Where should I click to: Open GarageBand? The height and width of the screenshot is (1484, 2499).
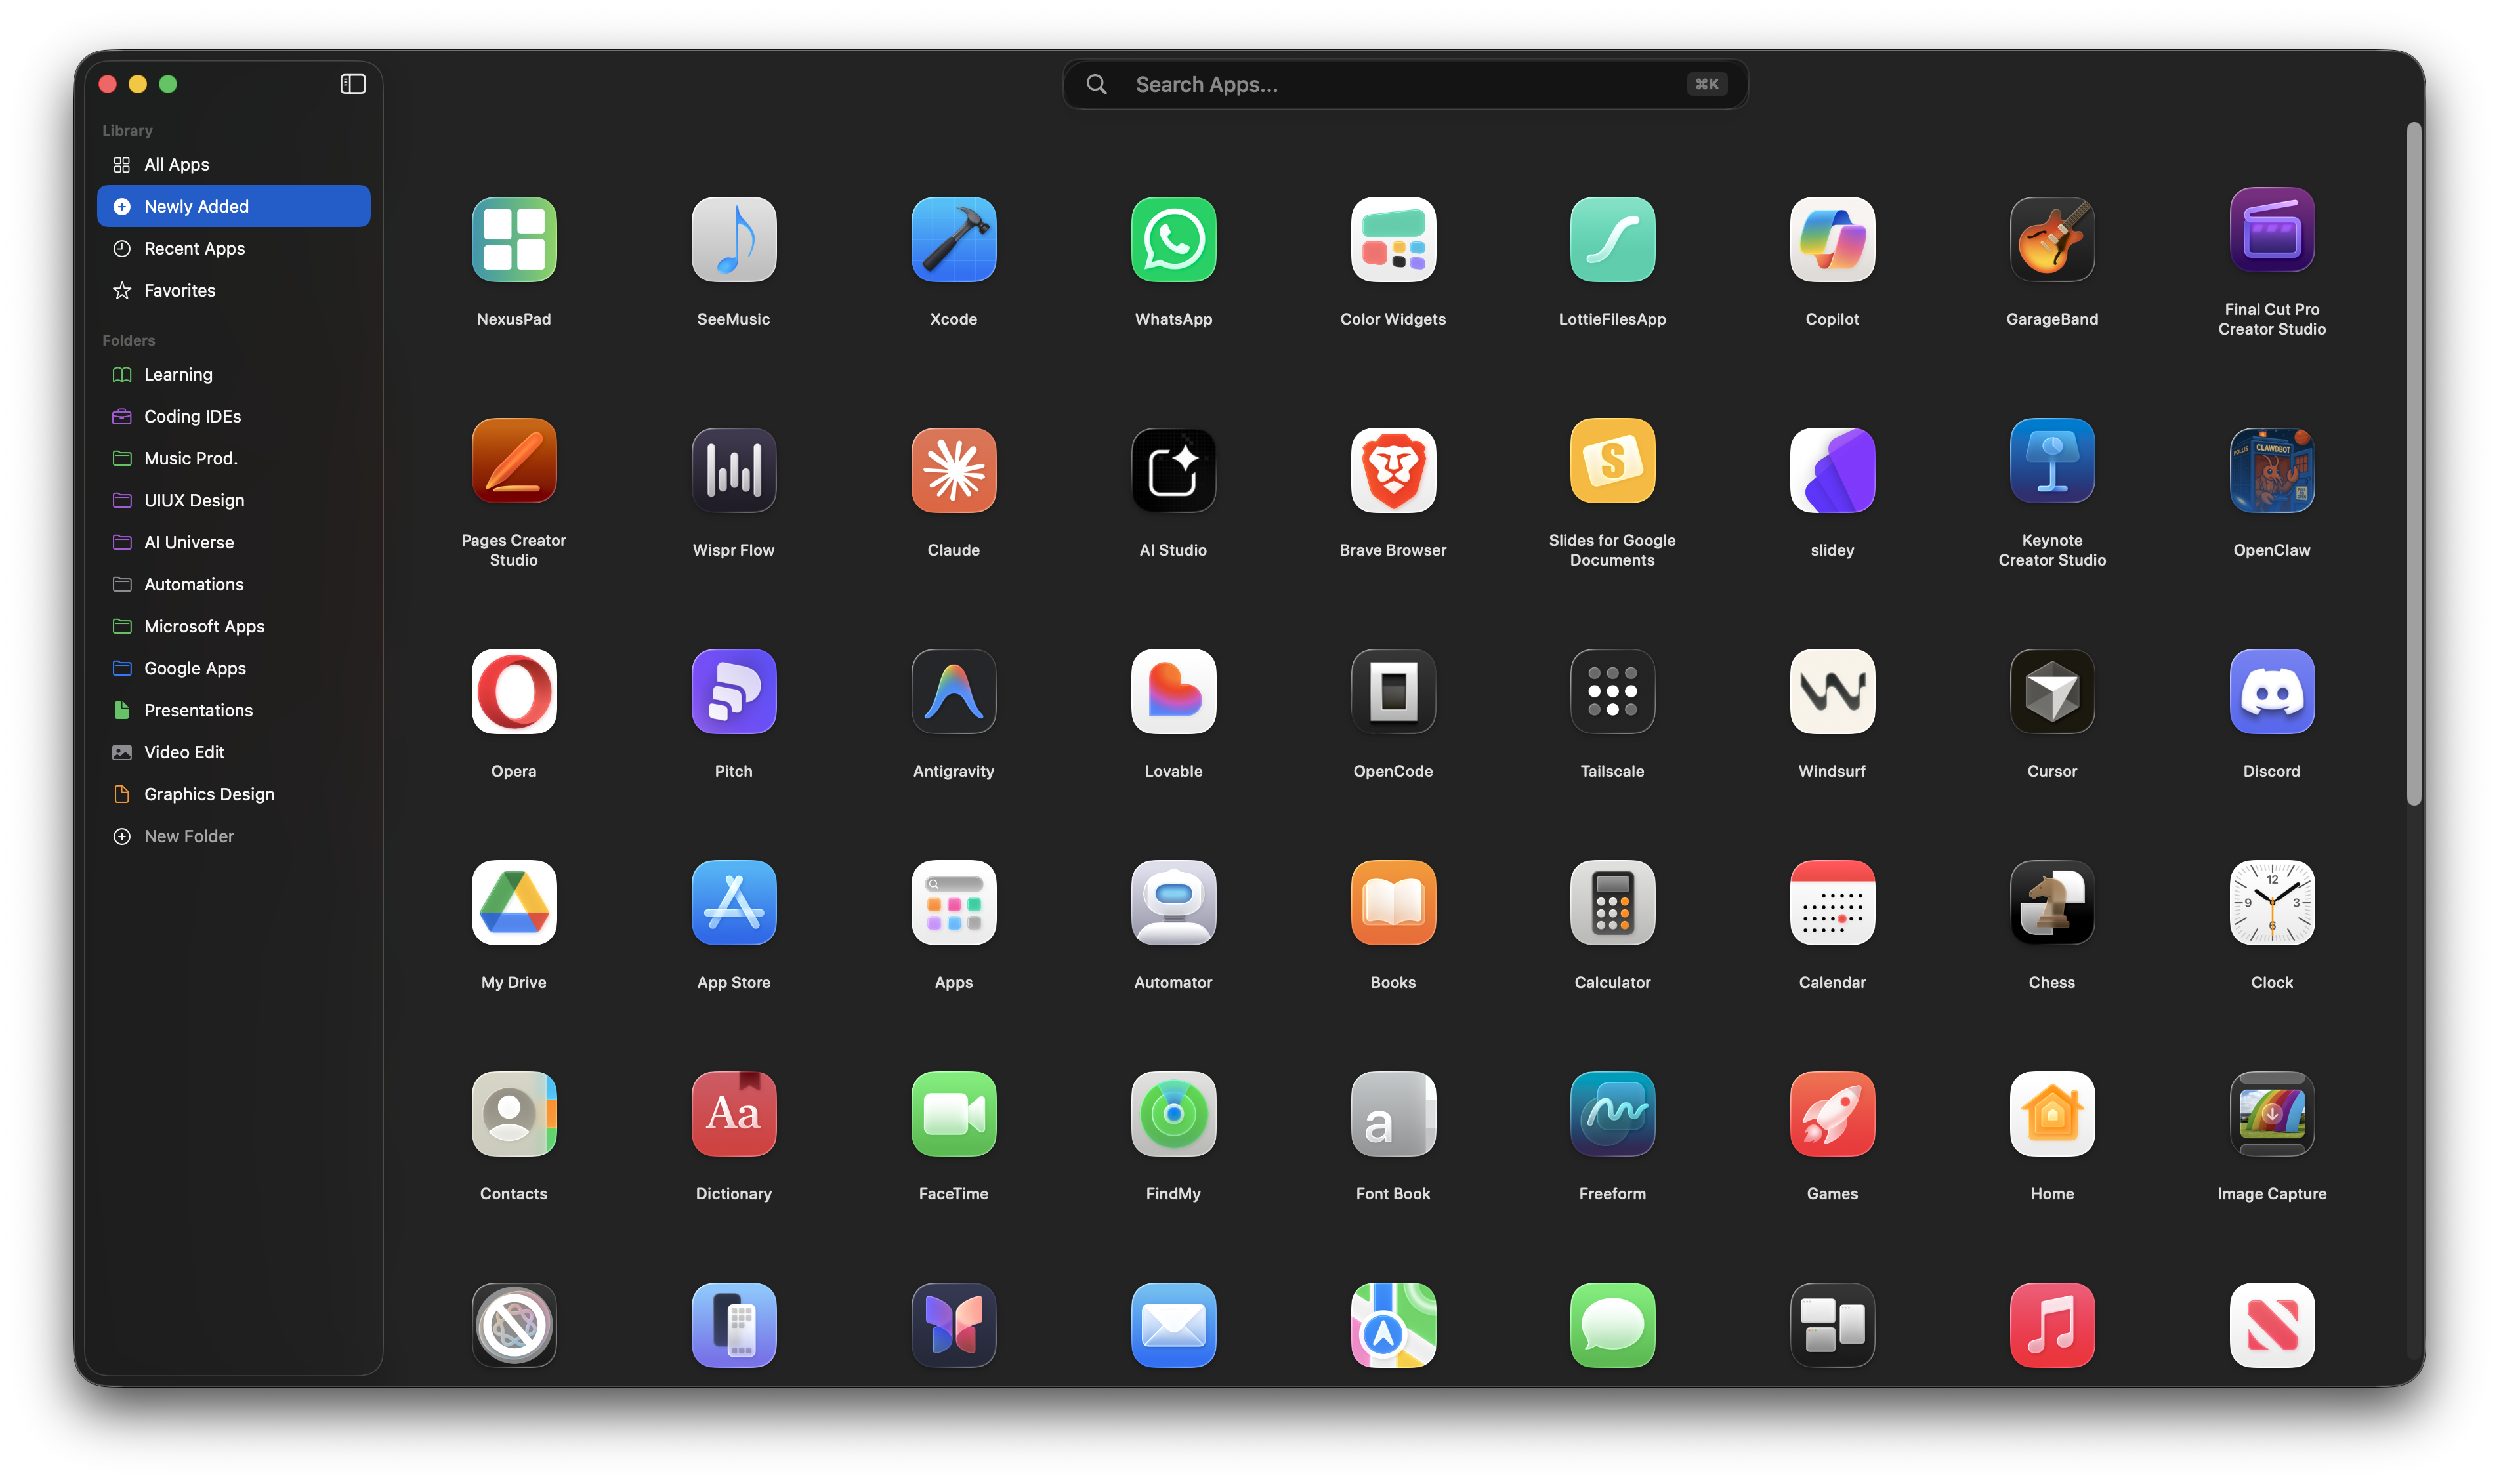click(x=2051, y=239)
